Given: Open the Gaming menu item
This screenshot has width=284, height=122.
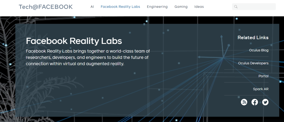Looking at the screenshot, I should tap(181, 7).
